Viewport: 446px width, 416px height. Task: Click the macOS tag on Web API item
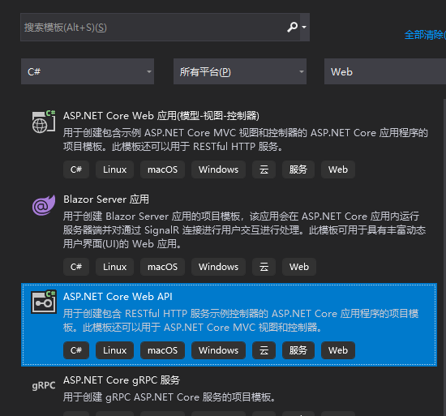pos(162,350)
